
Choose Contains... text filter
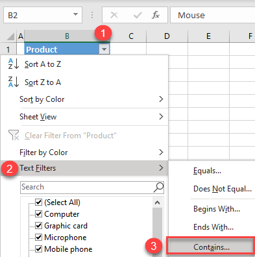pyautogui.click(x=210, y=247)
